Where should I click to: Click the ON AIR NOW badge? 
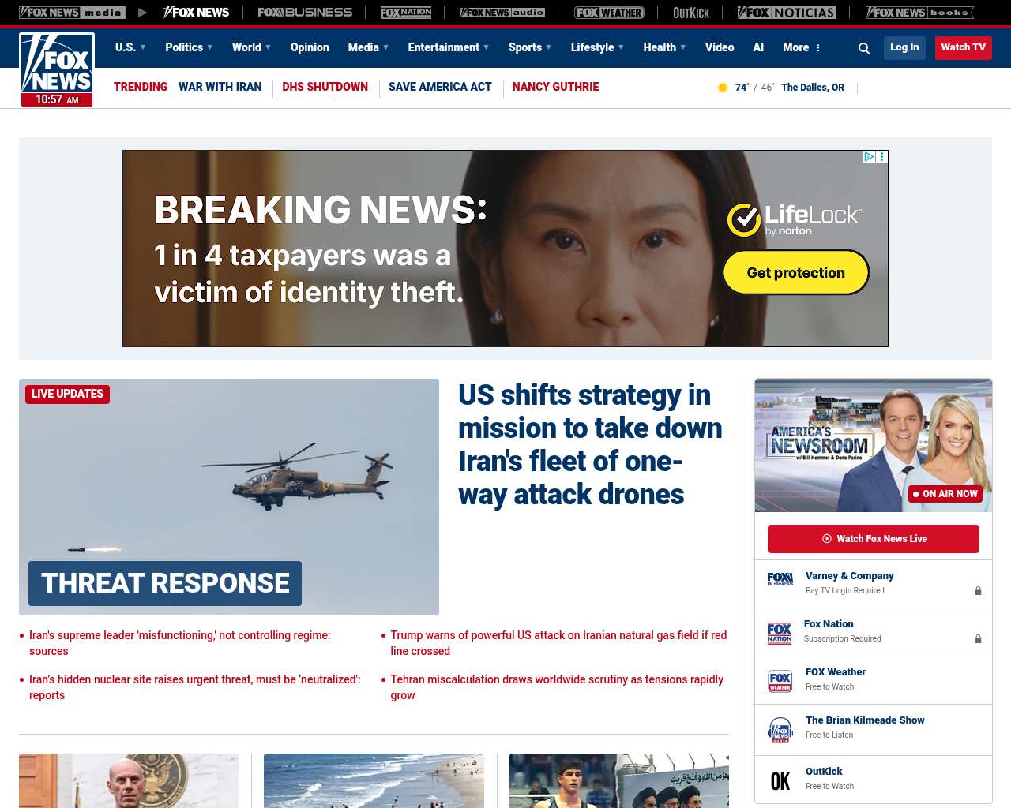pos(945,494)
